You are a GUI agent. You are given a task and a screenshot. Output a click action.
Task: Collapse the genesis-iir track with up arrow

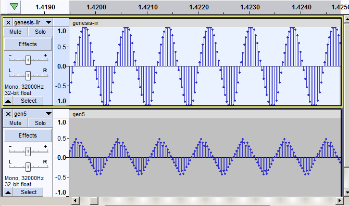point(8,101)
